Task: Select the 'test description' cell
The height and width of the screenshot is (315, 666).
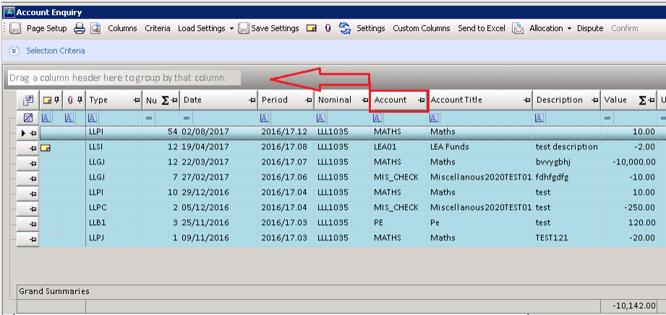Action: tap(567, 147)
